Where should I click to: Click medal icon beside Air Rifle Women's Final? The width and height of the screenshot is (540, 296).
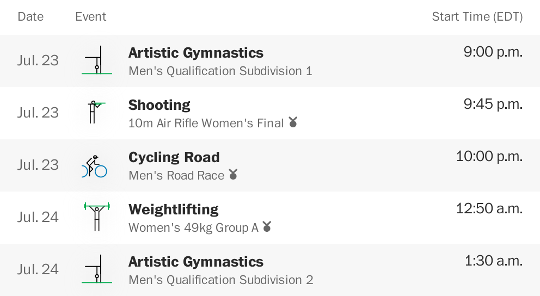293,122
